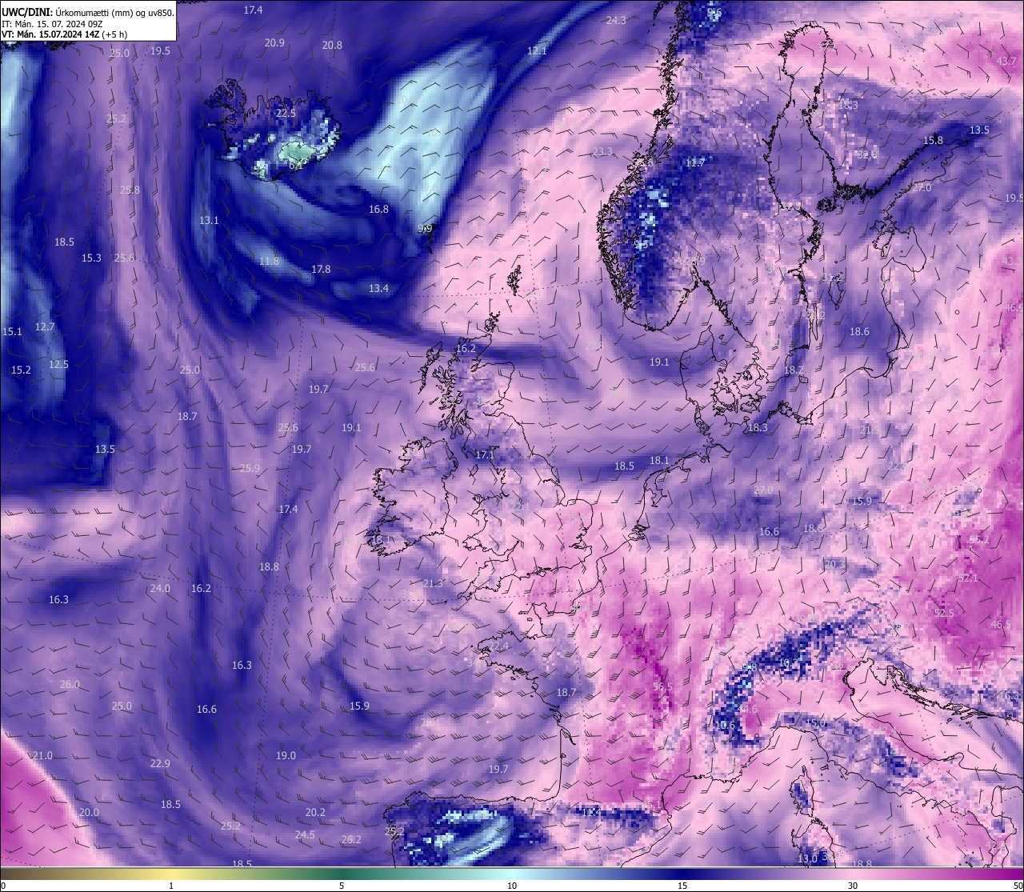
Task: Click the 25.8 value in the Atlantic
Action: [130, 190]
